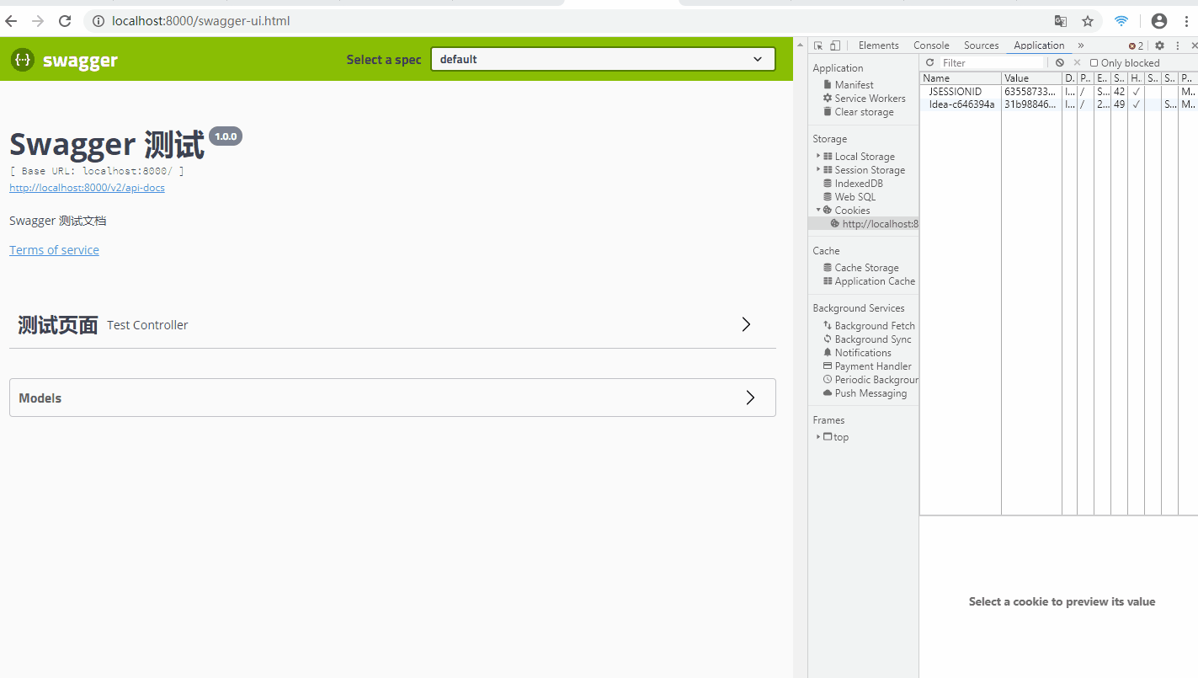Switch to the Elements tab
The height and width of the screenshot is (678, 1198).
pos(879,45)
